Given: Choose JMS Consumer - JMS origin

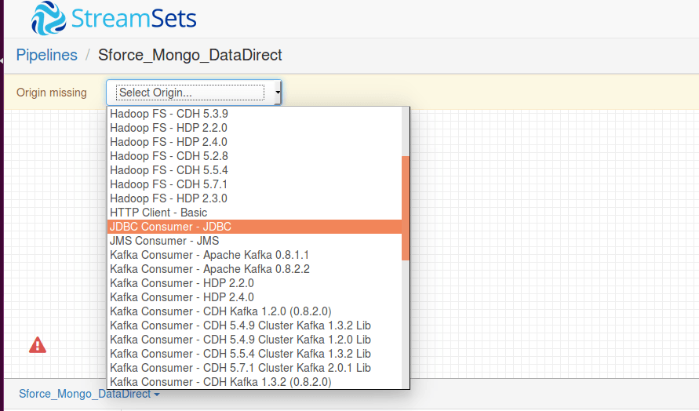Looking at the screenshot, I should pos(164,241).
